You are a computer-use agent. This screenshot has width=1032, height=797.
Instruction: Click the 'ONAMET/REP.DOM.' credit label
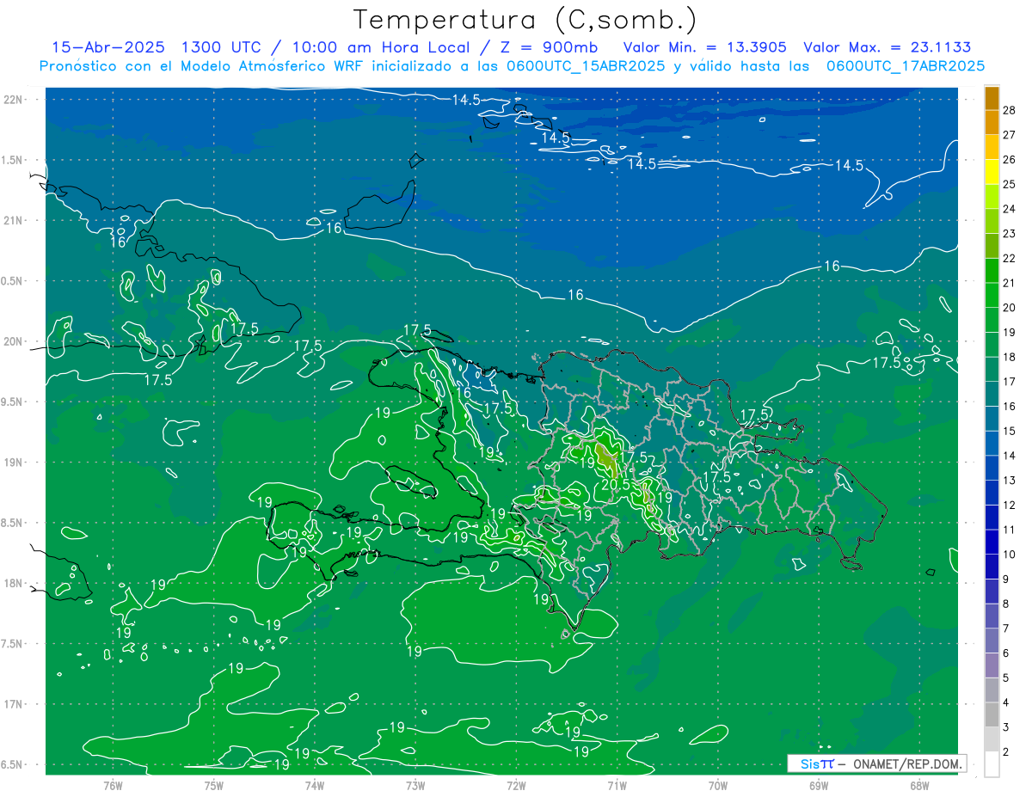point(907,763)
